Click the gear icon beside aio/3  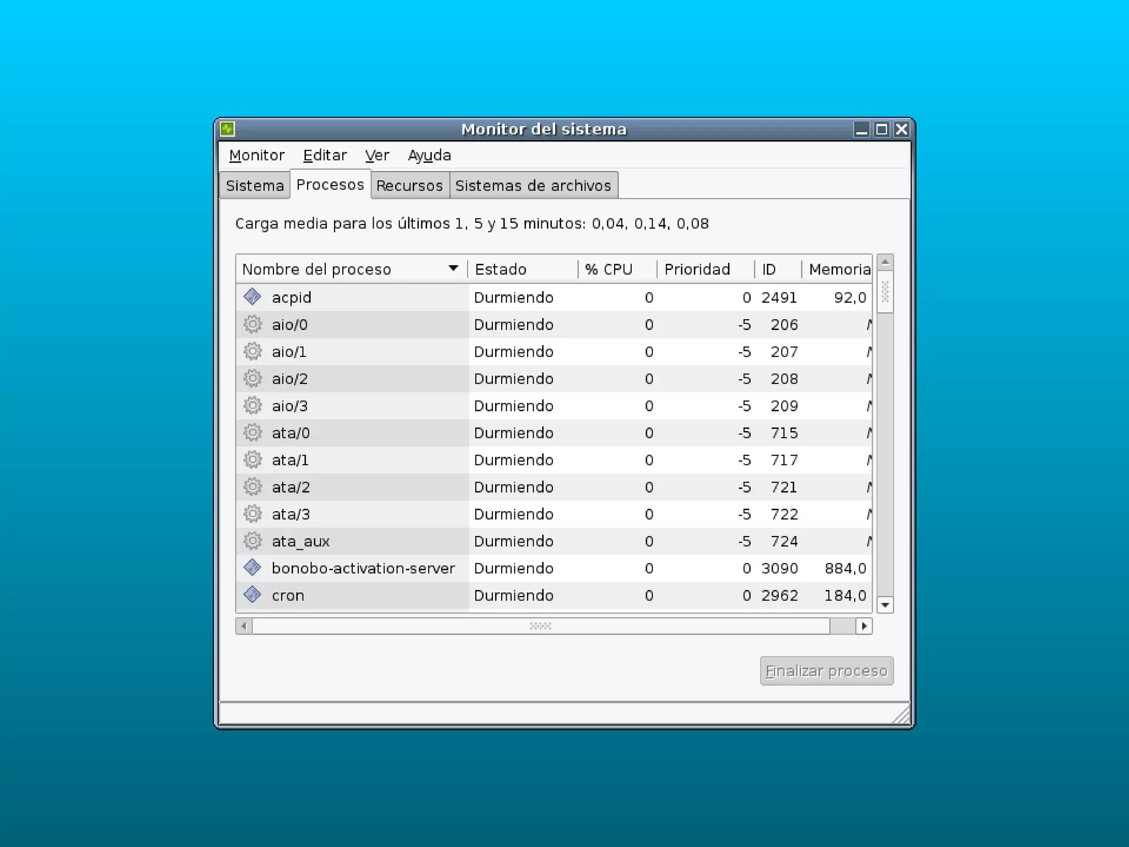click(252, 405)
